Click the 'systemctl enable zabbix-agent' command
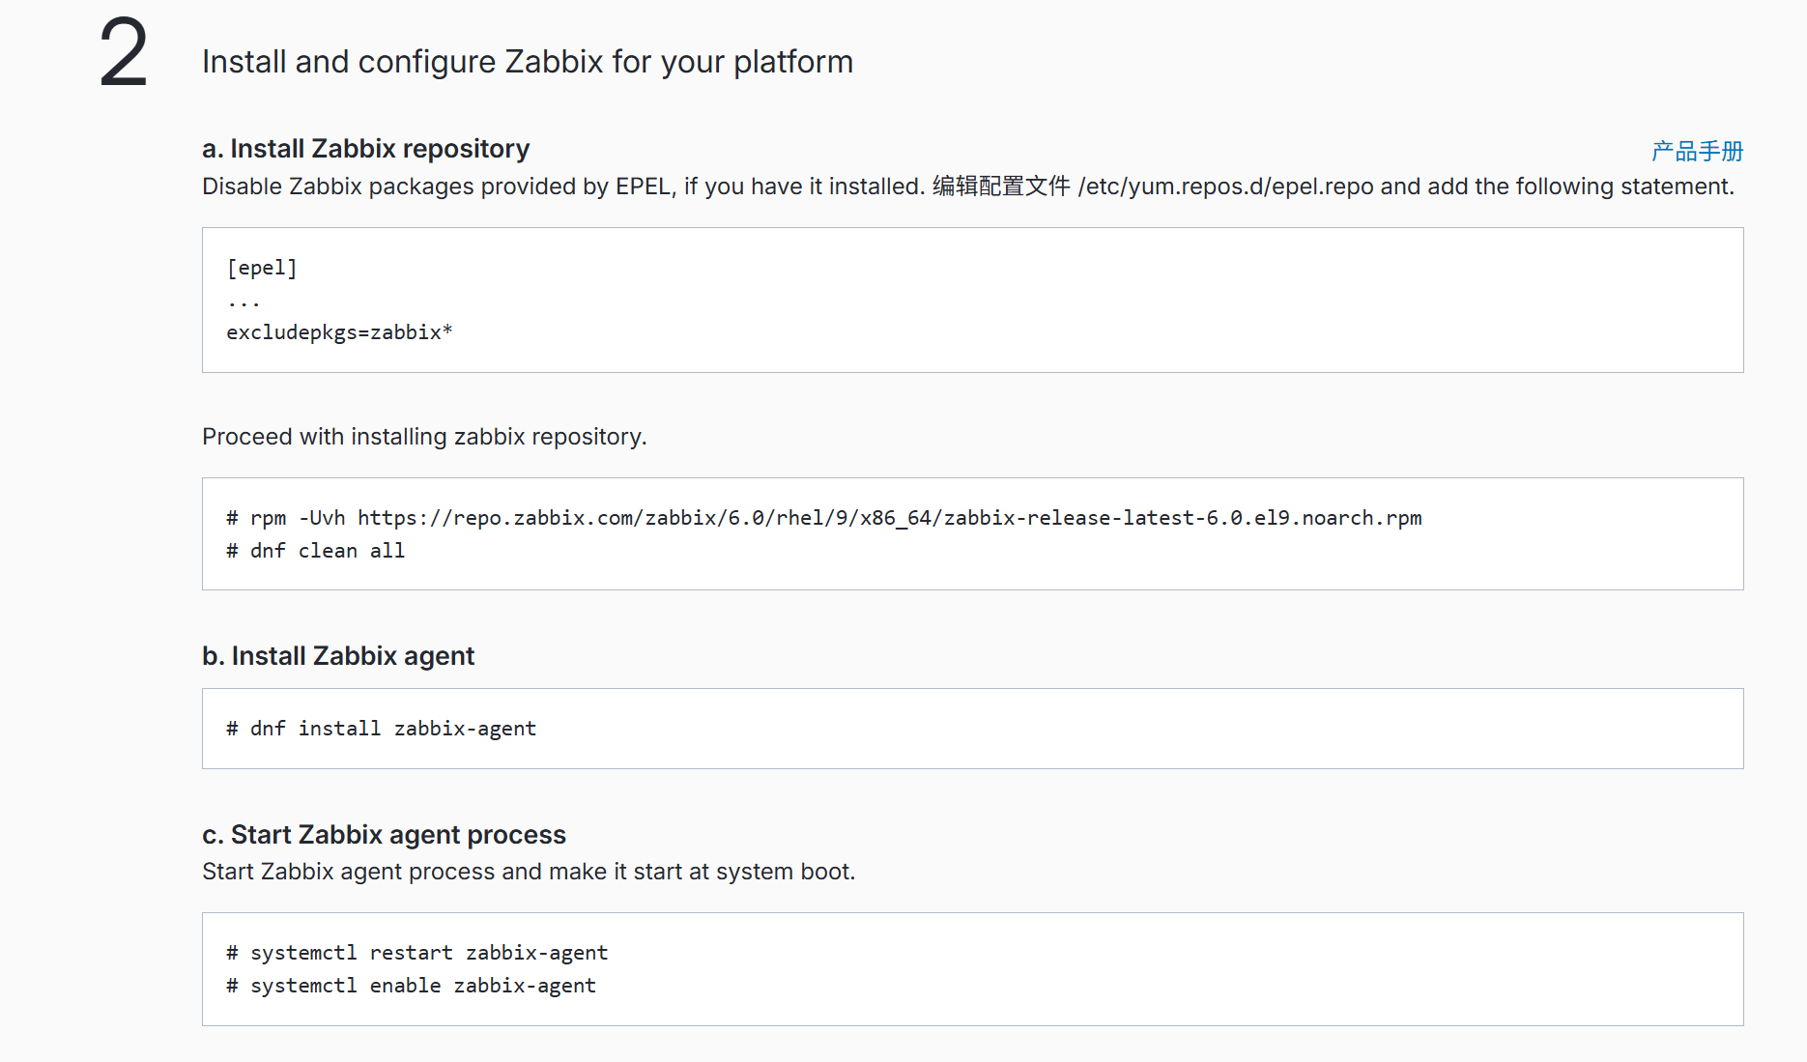This screenshot has width=1807, height=1062. 412,986
